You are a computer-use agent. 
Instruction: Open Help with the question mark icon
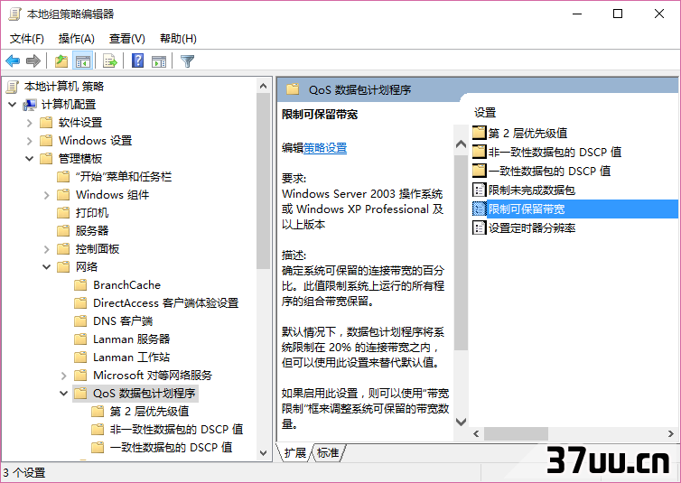pyautogui.click(x=137, y=60)
